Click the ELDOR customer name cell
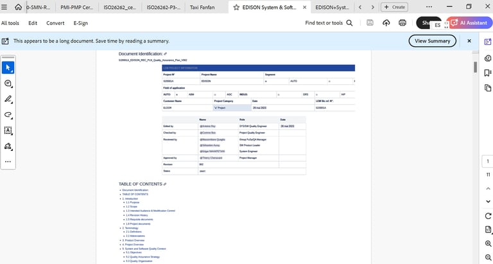493x264 pixels. (187, 108)
